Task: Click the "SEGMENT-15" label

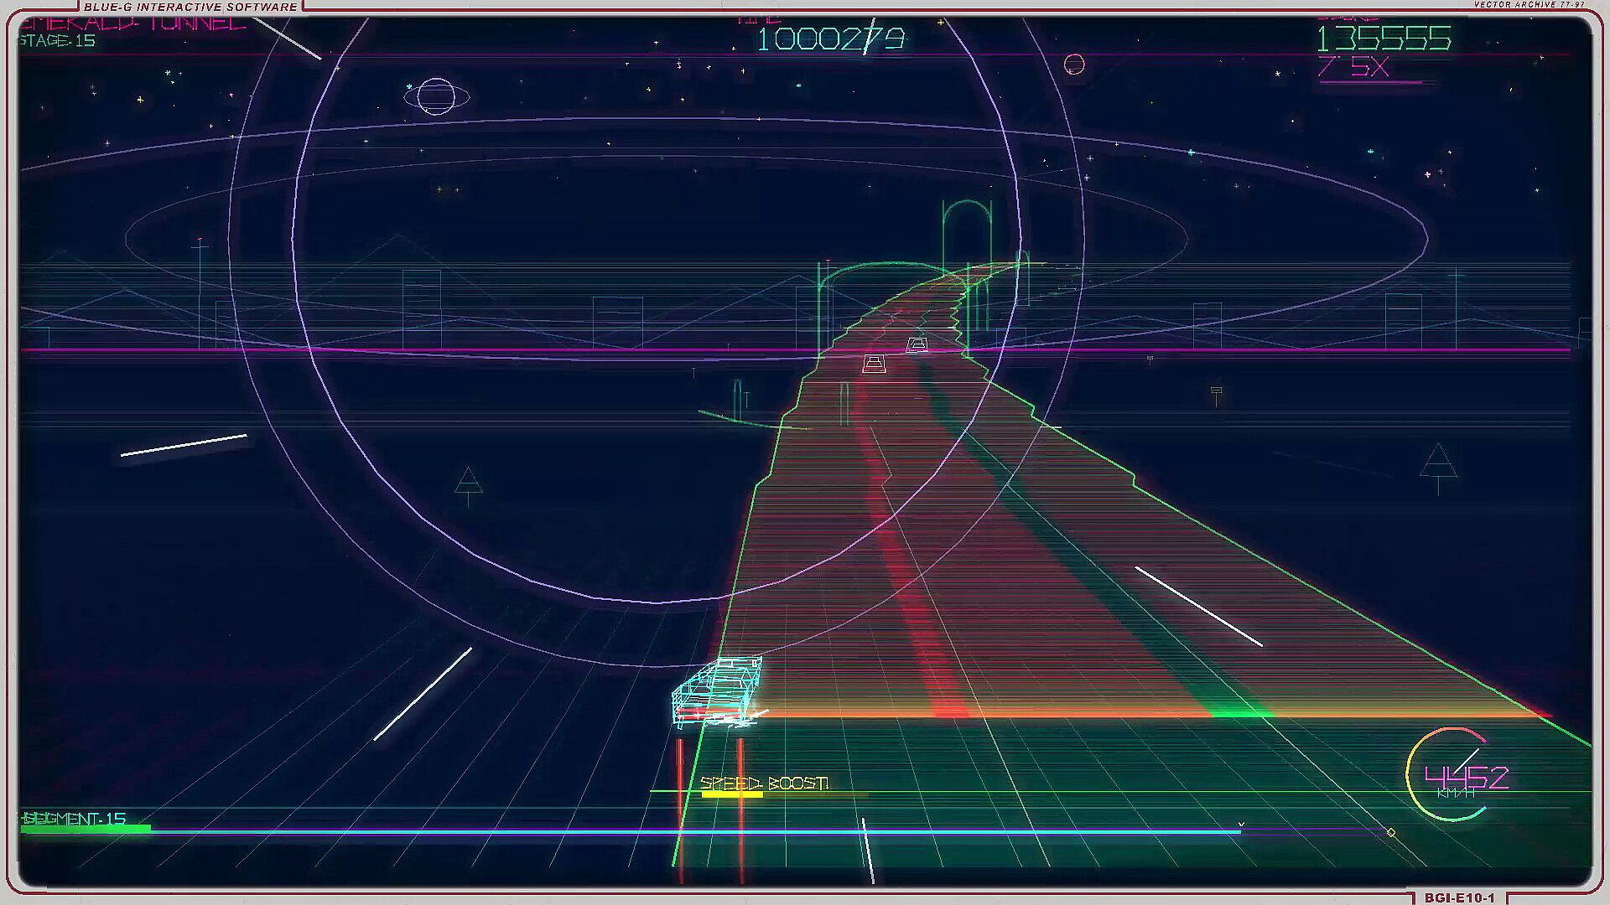Action: tap(74, 818)
